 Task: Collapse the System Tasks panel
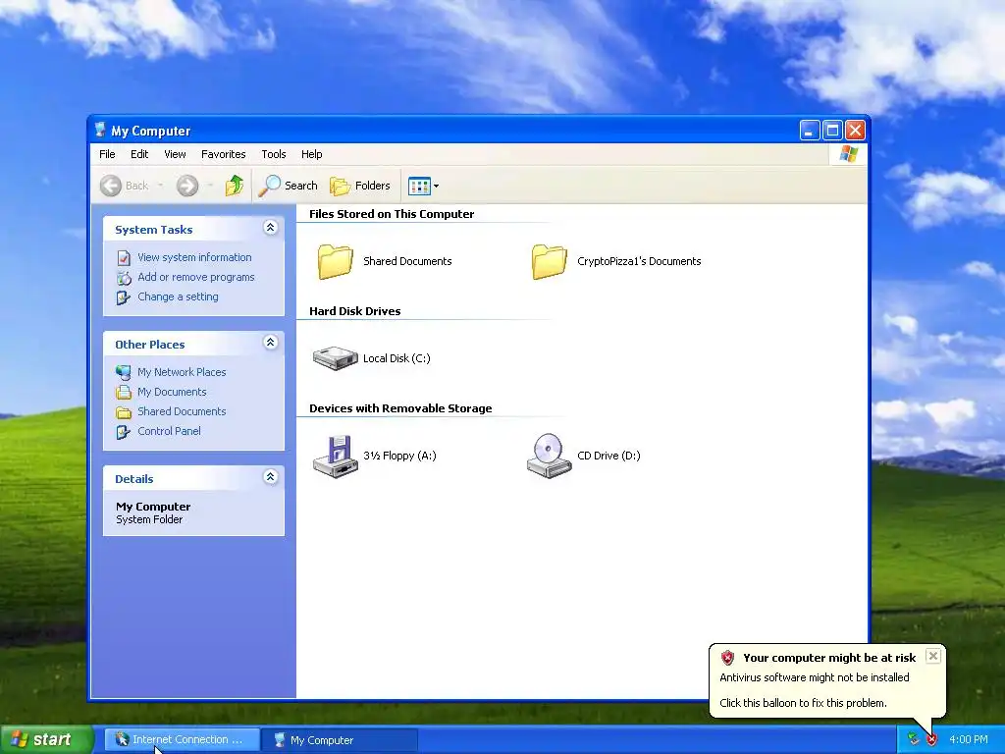click(x=271, y=228)
